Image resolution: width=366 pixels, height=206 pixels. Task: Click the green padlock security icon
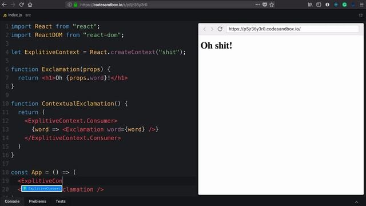(x=75, y=5)
